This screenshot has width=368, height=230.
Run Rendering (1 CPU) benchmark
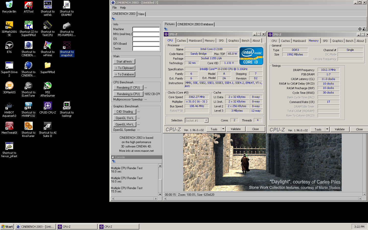[128, 88]
